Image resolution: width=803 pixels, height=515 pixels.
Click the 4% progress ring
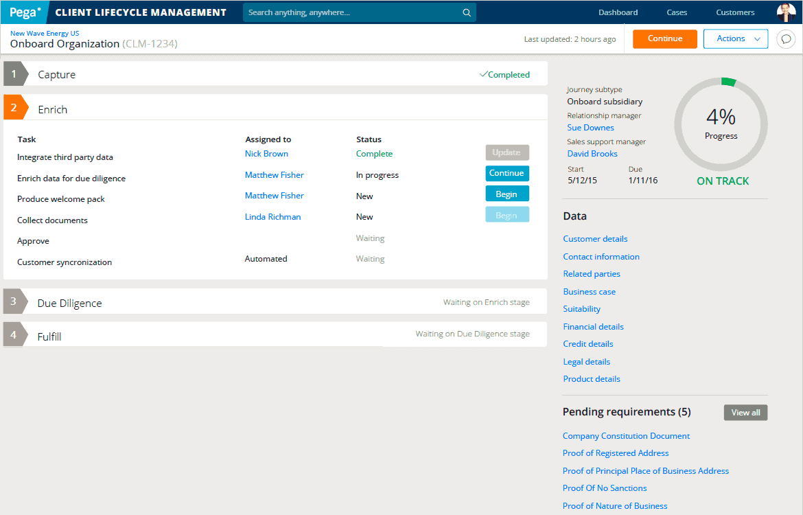click(x=721, y=124)
